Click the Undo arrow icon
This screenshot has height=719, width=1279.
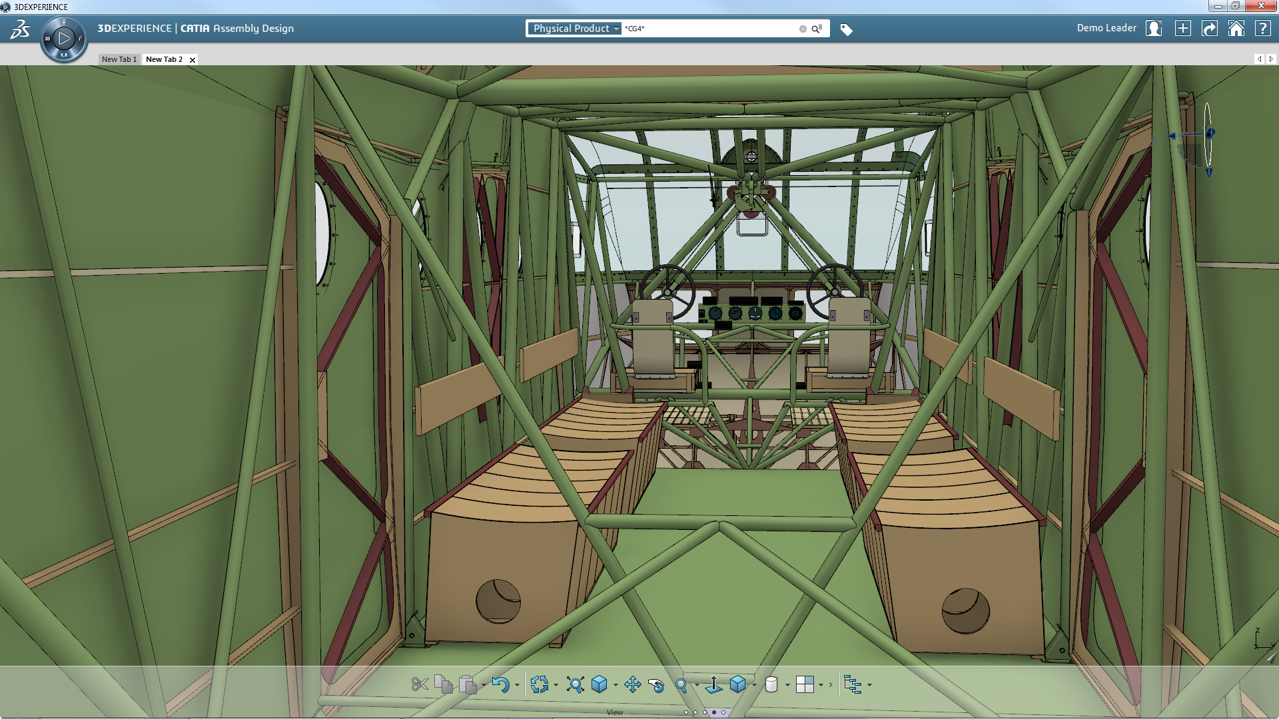point(500,684)
